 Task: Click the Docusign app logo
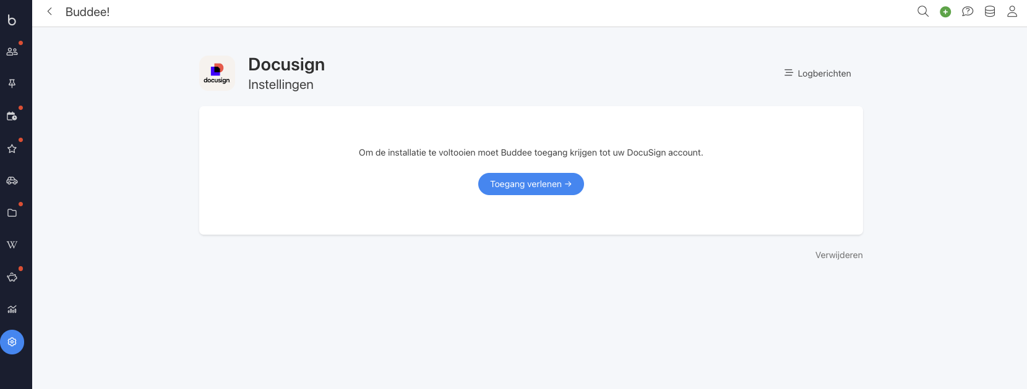(217, 73)
